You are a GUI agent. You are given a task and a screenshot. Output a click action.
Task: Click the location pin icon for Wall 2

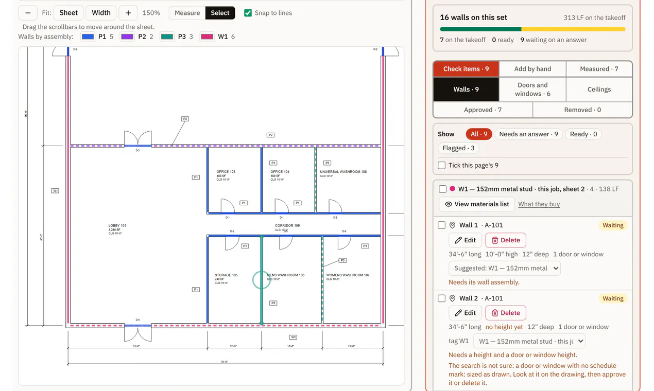point(453,298)
